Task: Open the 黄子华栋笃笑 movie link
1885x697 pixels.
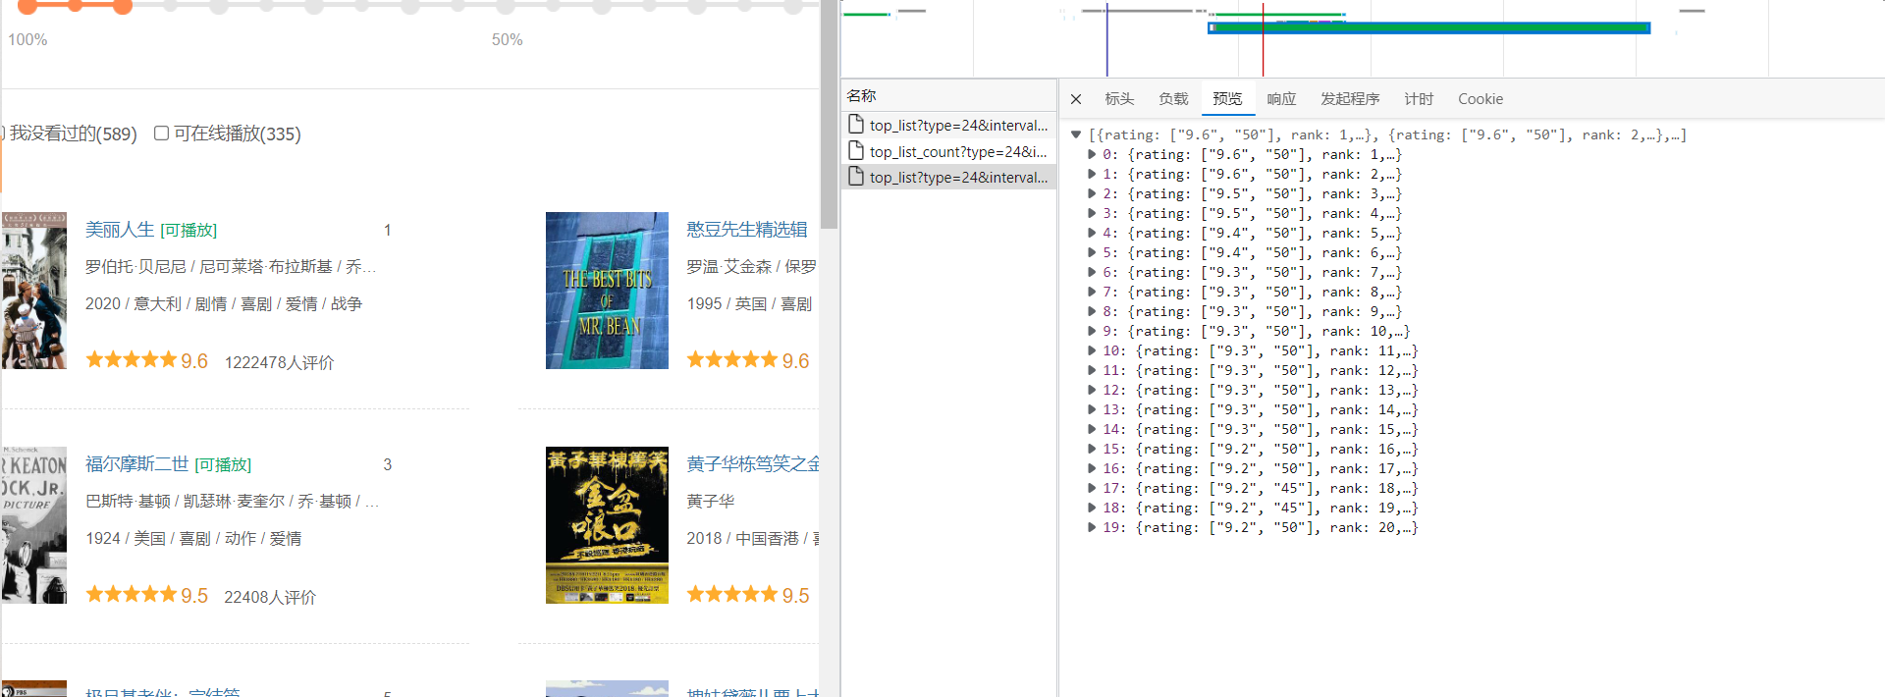Action: point(753,464)
